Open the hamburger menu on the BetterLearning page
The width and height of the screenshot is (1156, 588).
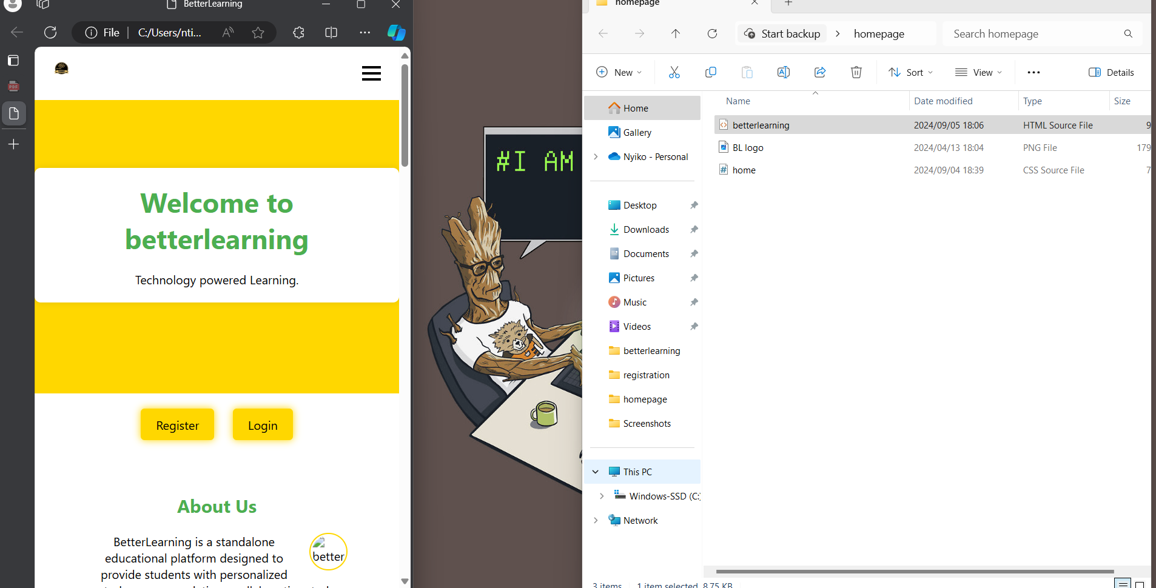point(371,73)
